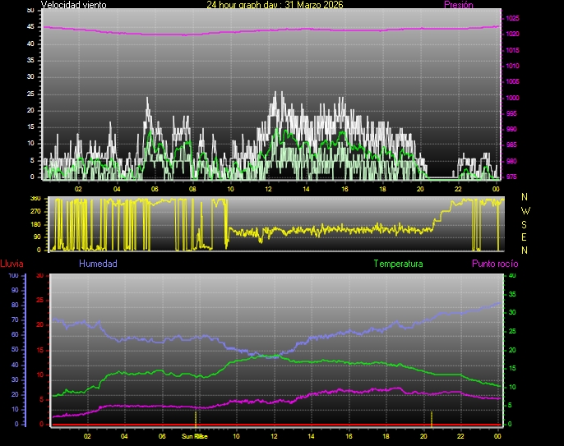Screen dimensions: 564x446
Task: Click the 40 temperature axis value
Action: pyautogui.click(x=511, y=276)
